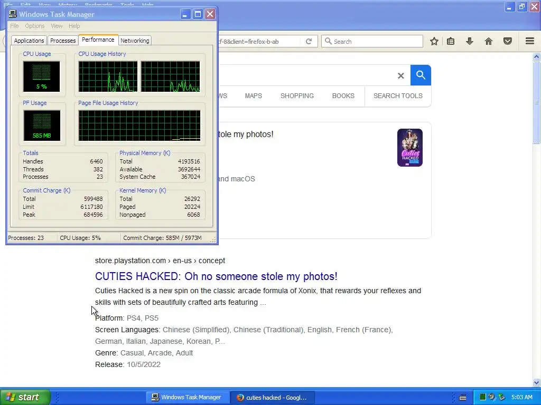Click the Page File Usage History graph
Image resolution: width=541 pixels, height=405 pixels.
[x=139, y=126]
